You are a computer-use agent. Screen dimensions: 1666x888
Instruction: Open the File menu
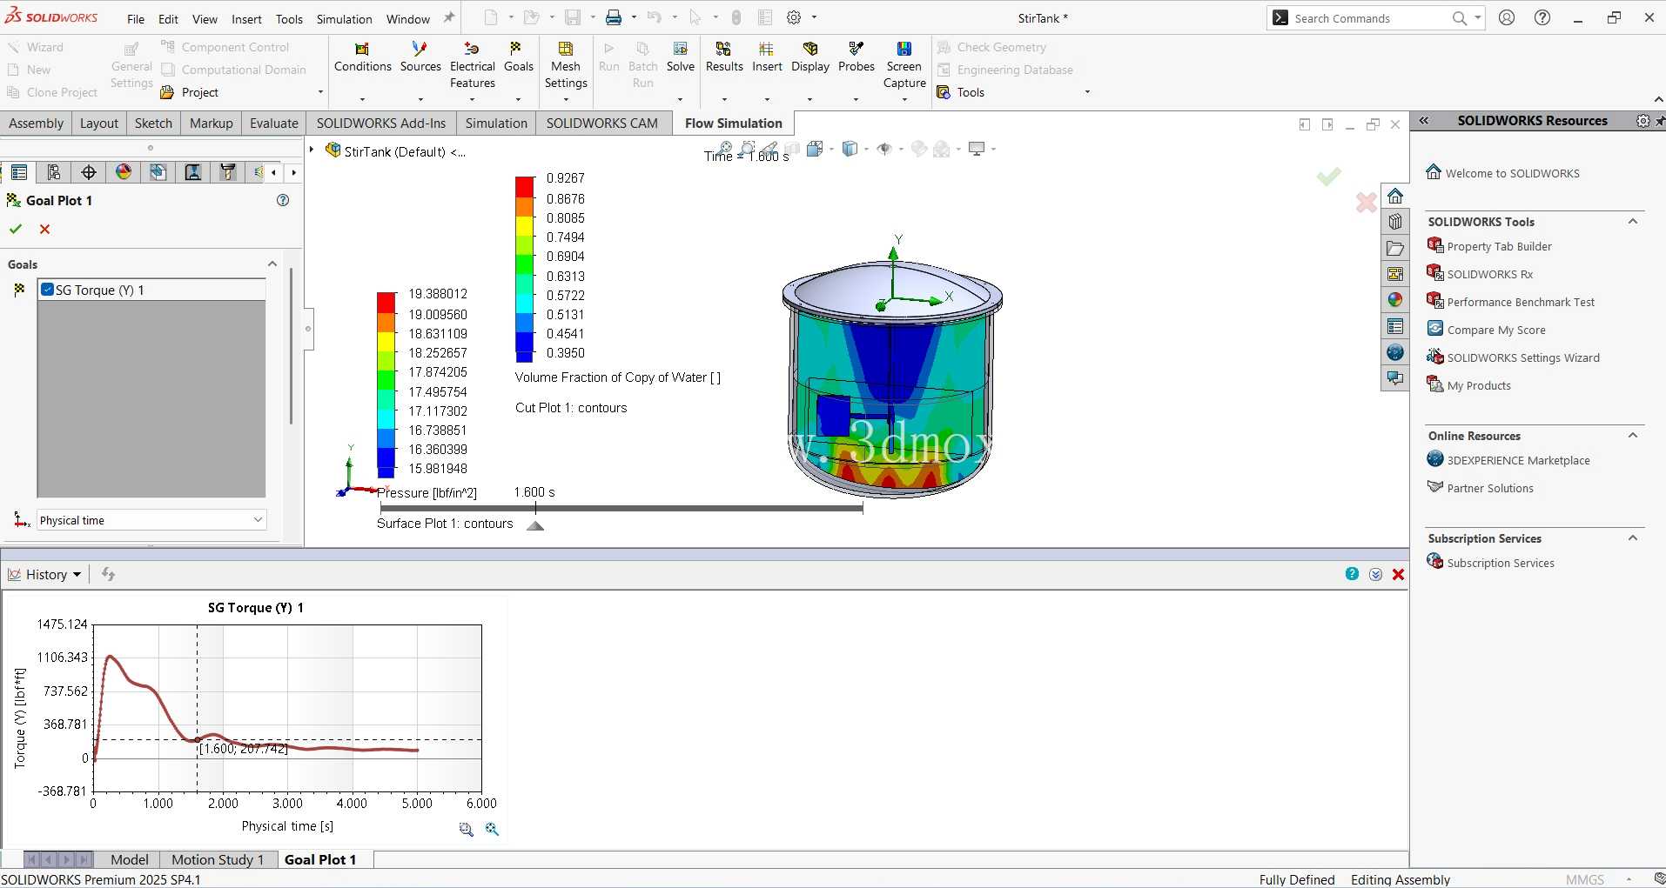click(136, 19)
